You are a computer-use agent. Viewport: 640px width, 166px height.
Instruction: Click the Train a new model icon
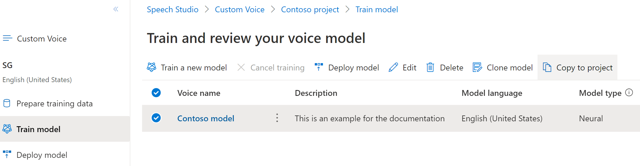(x=151, y=68)
